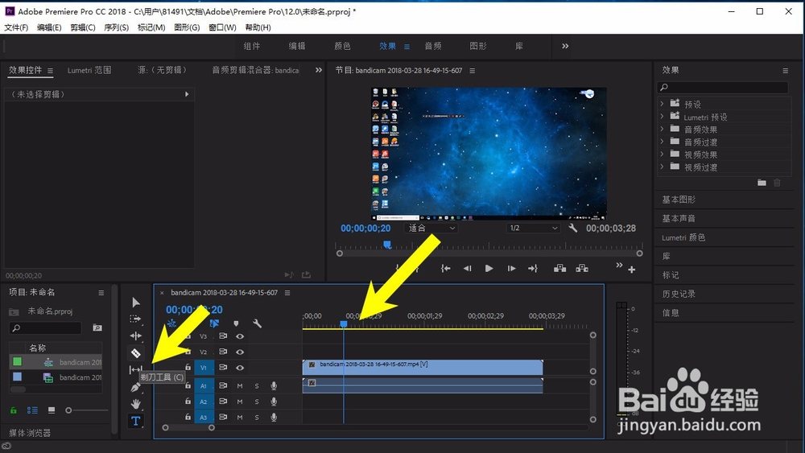Expand the 音频过渡 folder
805x453 pixels.
click(662, 142)
